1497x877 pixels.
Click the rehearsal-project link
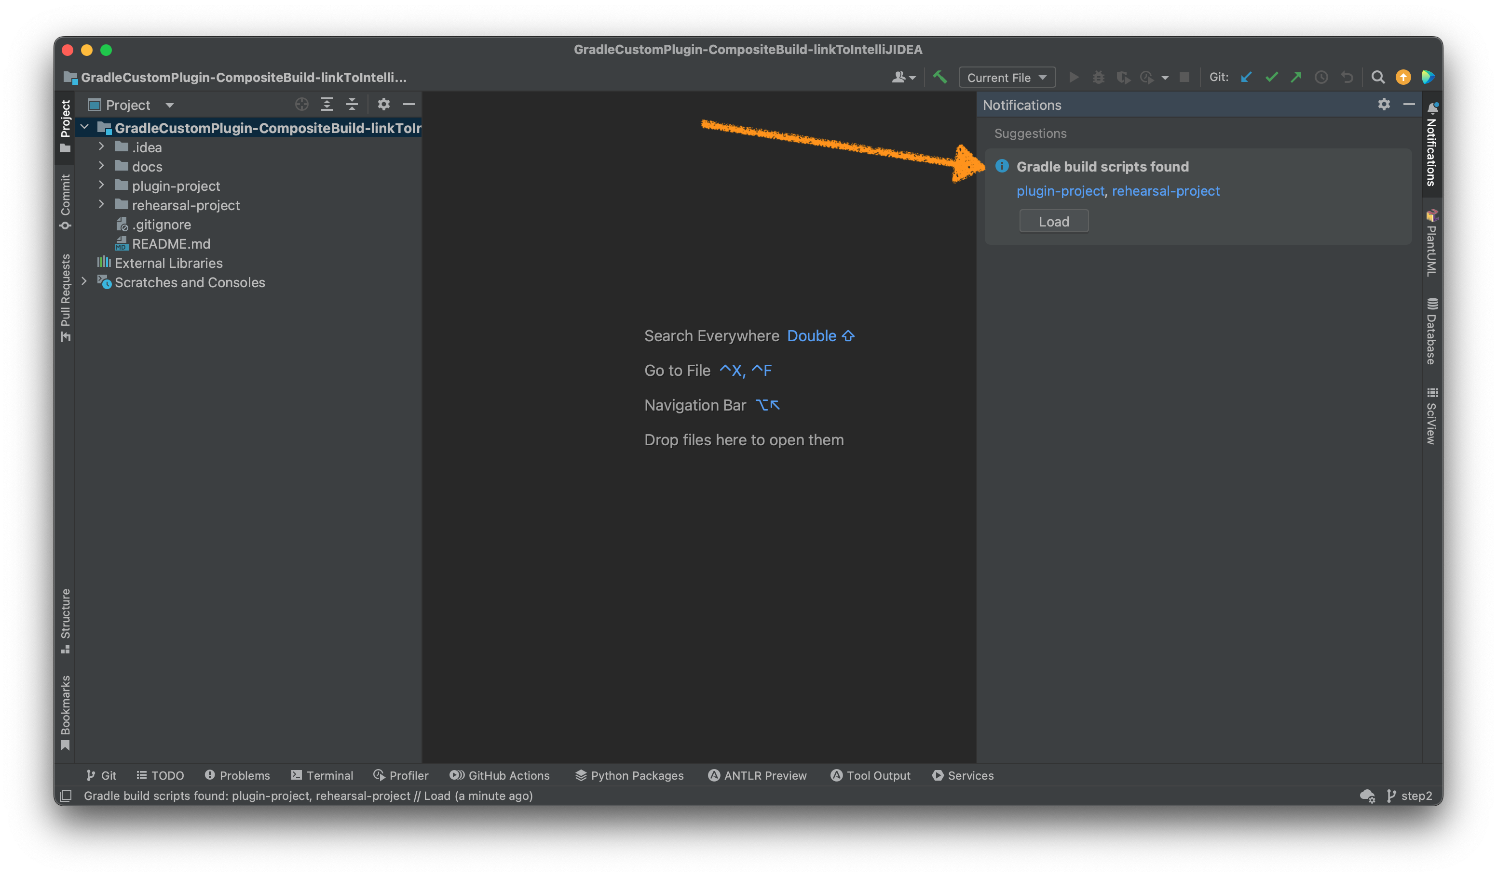pos(1166,190)
